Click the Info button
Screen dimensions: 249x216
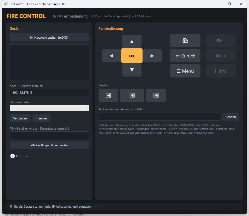click(221, 71)
